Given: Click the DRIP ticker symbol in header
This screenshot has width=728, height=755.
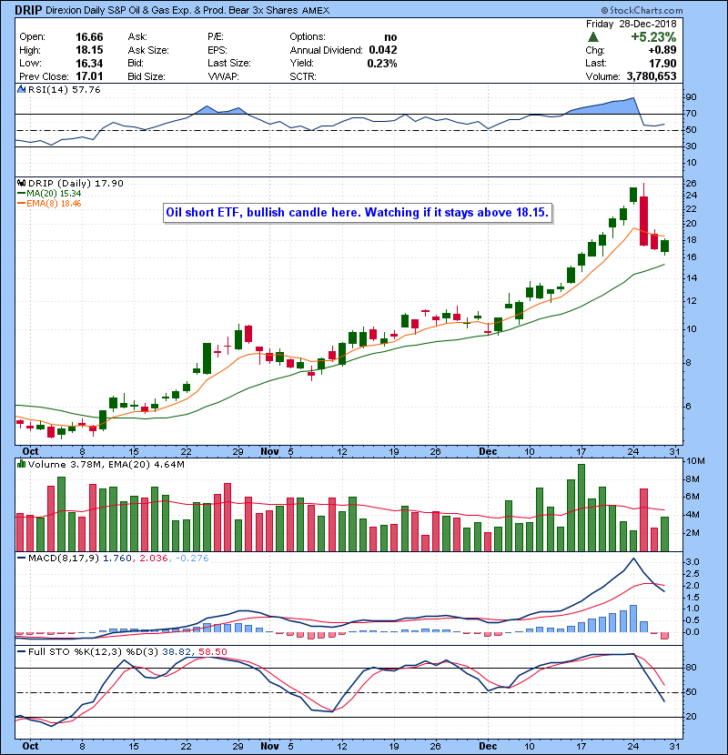Looking at the screenshot, I should coord(28,10).
